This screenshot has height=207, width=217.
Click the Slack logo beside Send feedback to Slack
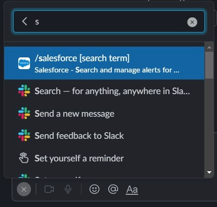pos(24,135)
